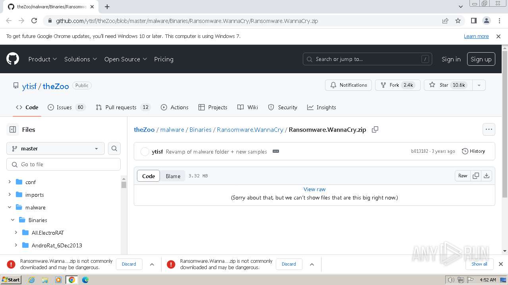Open the GitHub home logo
Image resolution: width=508 pixels, height=285 pixels.
pos(13,59)
